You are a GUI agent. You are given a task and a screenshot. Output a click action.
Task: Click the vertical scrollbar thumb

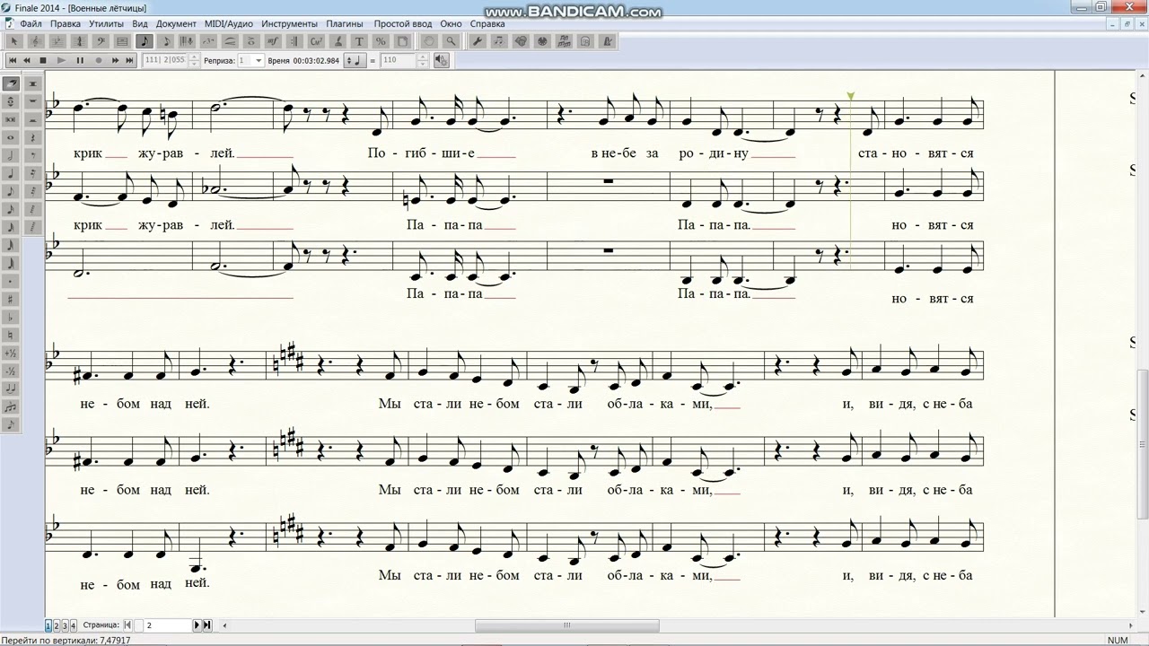coord(1144,443)
